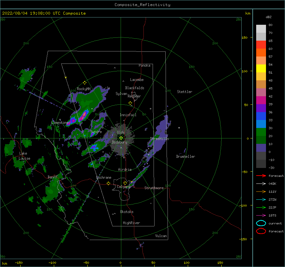The height and width of the screenshot is (267, 285).
Task: Click the yellow diamond marker above Calgary
Action: (125, 183)
